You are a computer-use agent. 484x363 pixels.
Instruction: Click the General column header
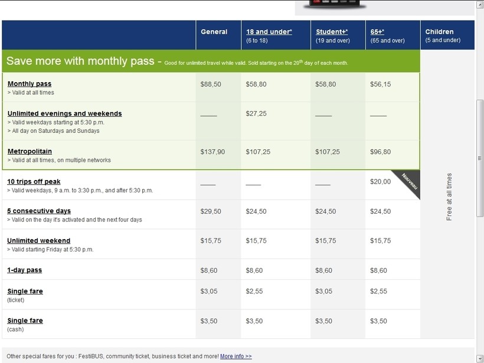[214, 32]
